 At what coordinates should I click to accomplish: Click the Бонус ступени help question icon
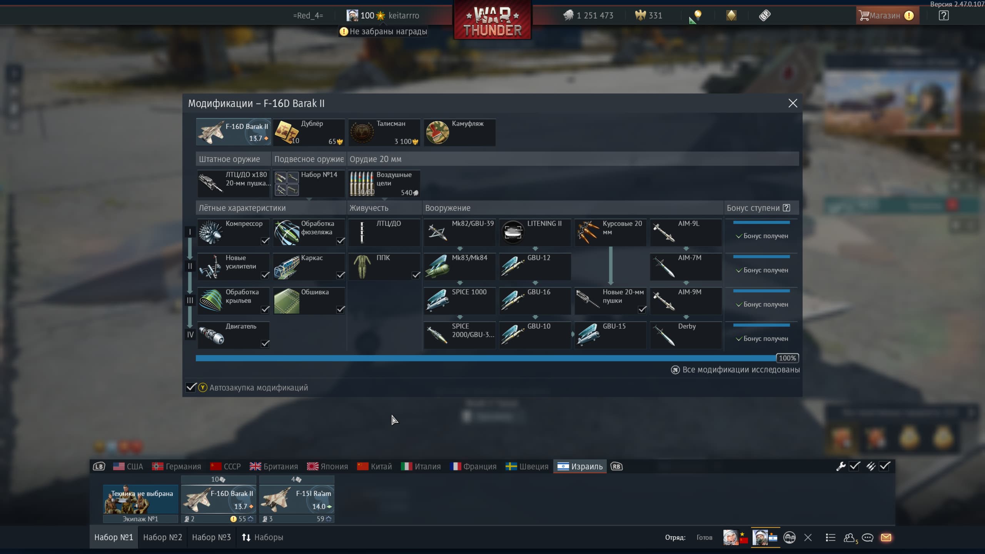pyautogui.click(x=786, y=208)
